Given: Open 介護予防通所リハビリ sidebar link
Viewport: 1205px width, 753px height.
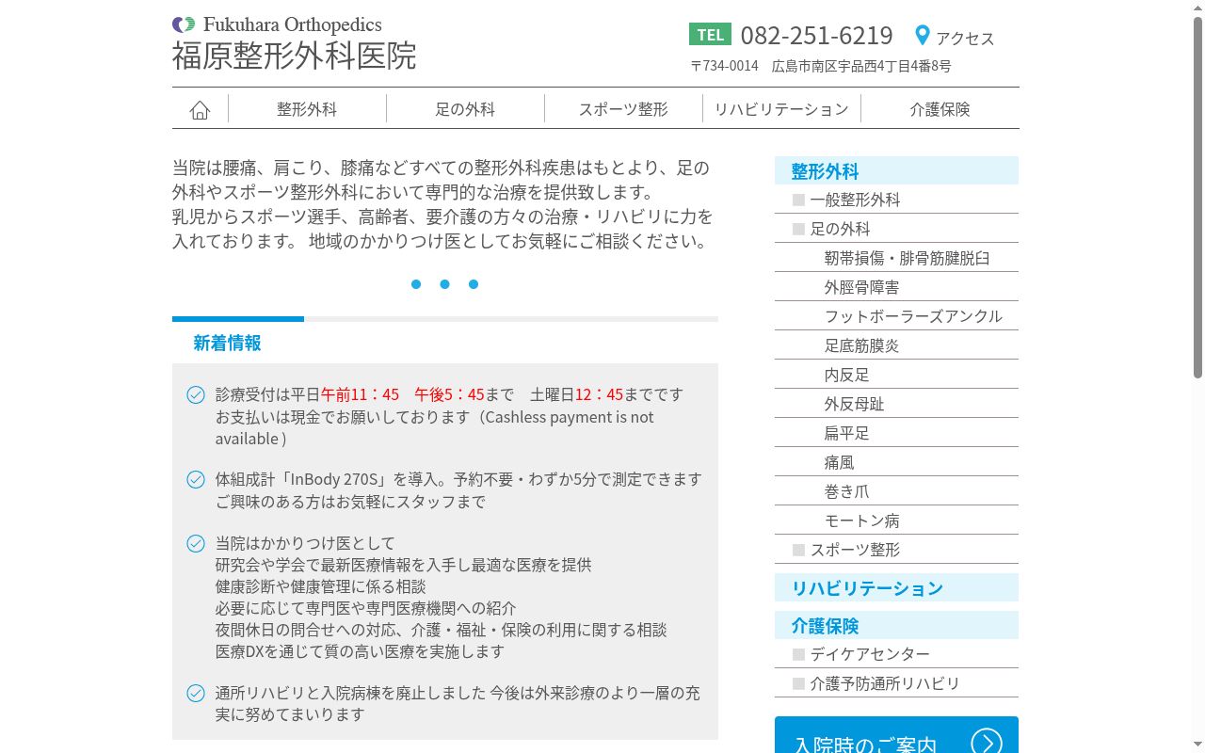Looking at the screenshot, I should tap(896, 683).
